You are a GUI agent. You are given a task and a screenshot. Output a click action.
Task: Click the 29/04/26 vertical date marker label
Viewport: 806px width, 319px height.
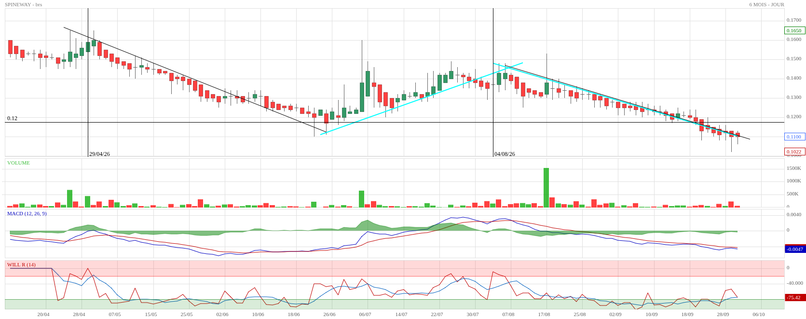click(99, 154)
